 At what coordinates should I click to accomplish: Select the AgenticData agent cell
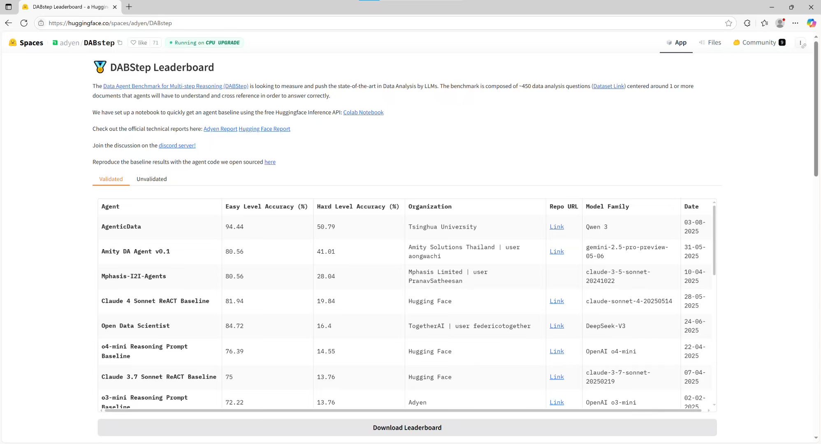click(x=160, y=227)
